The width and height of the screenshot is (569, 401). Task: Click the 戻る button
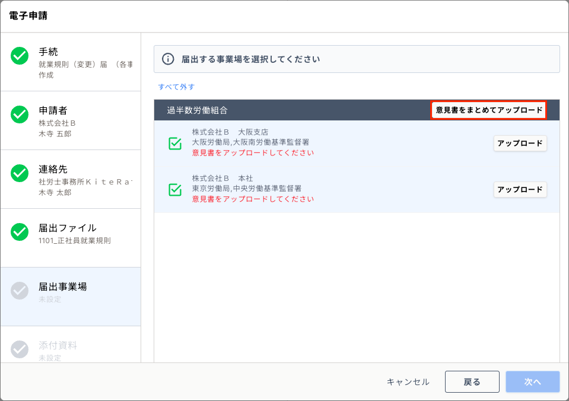pyautogui.click(x=472, y=382)
